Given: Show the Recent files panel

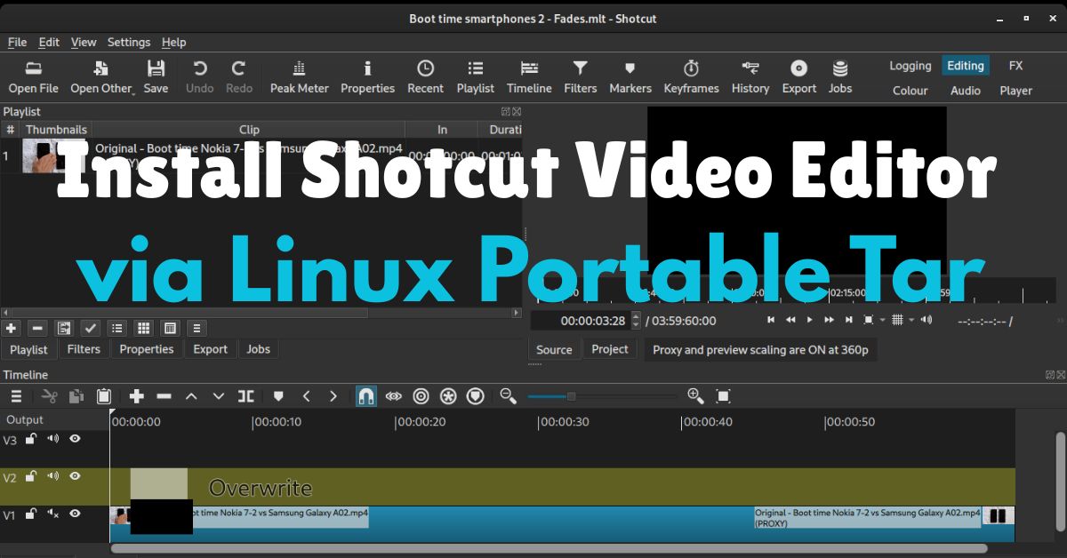Looking at the screenshot, I should (x=425, y=77).
